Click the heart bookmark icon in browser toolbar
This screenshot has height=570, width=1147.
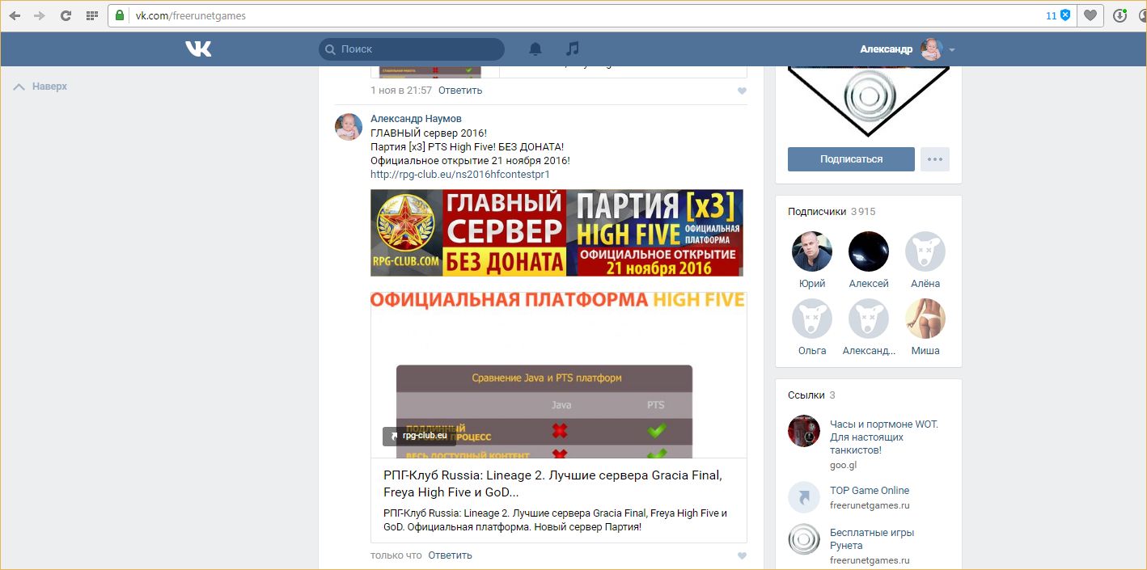(x=1090, y=15)
